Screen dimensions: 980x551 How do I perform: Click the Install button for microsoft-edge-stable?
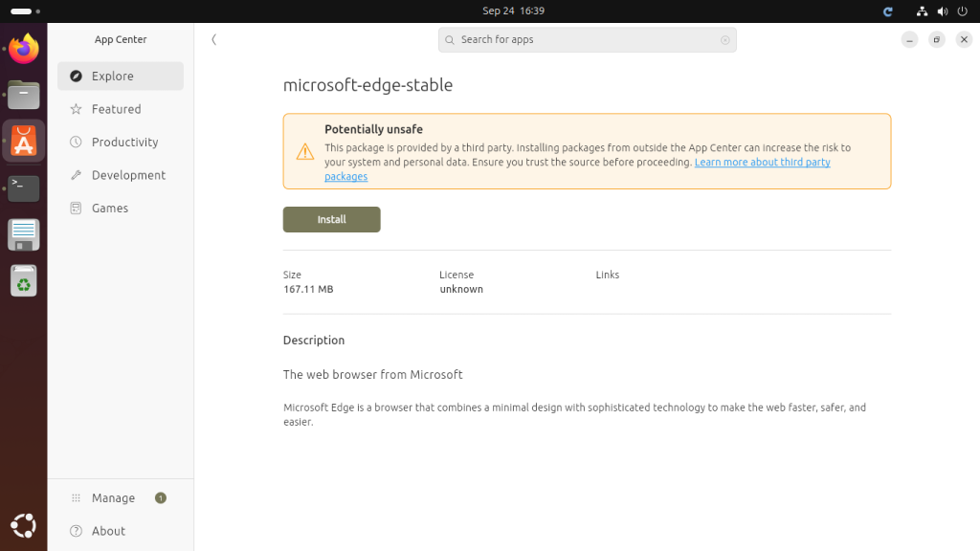(x=331, y=220)
